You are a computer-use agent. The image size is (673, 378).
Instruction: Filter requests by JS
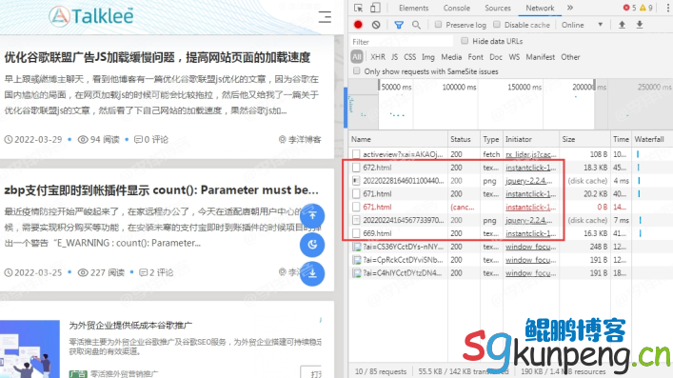pos(394,57)
